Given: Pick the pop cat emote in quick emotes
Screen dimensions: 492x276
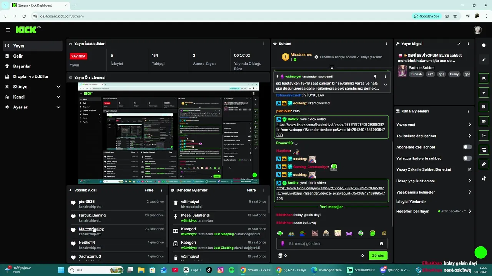Looking at the screenshot, I should 314,233.
